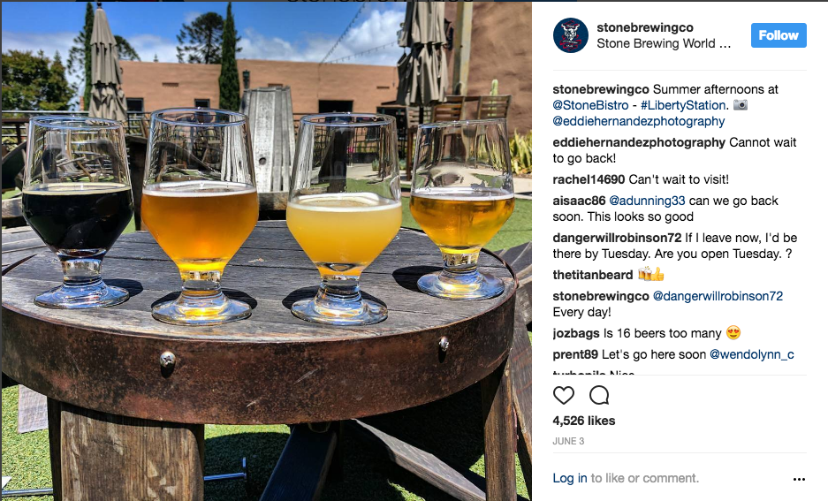The image size is (828, 501).
Task: View rachel14690's profile
Action: click(x=589, y=179)
